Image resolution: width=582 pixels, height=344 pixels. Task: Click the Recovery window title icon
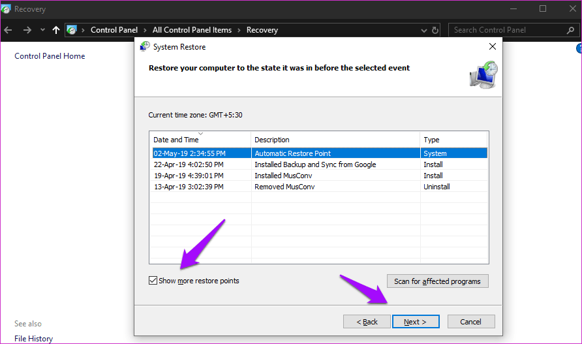click(x=6, y=9)
